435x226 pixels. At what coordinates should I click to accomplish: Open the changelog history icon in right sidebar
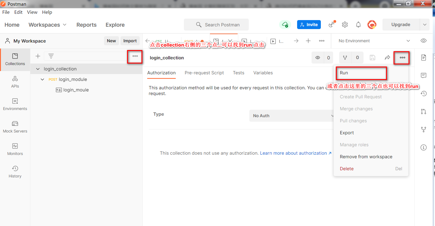point(424,94)
